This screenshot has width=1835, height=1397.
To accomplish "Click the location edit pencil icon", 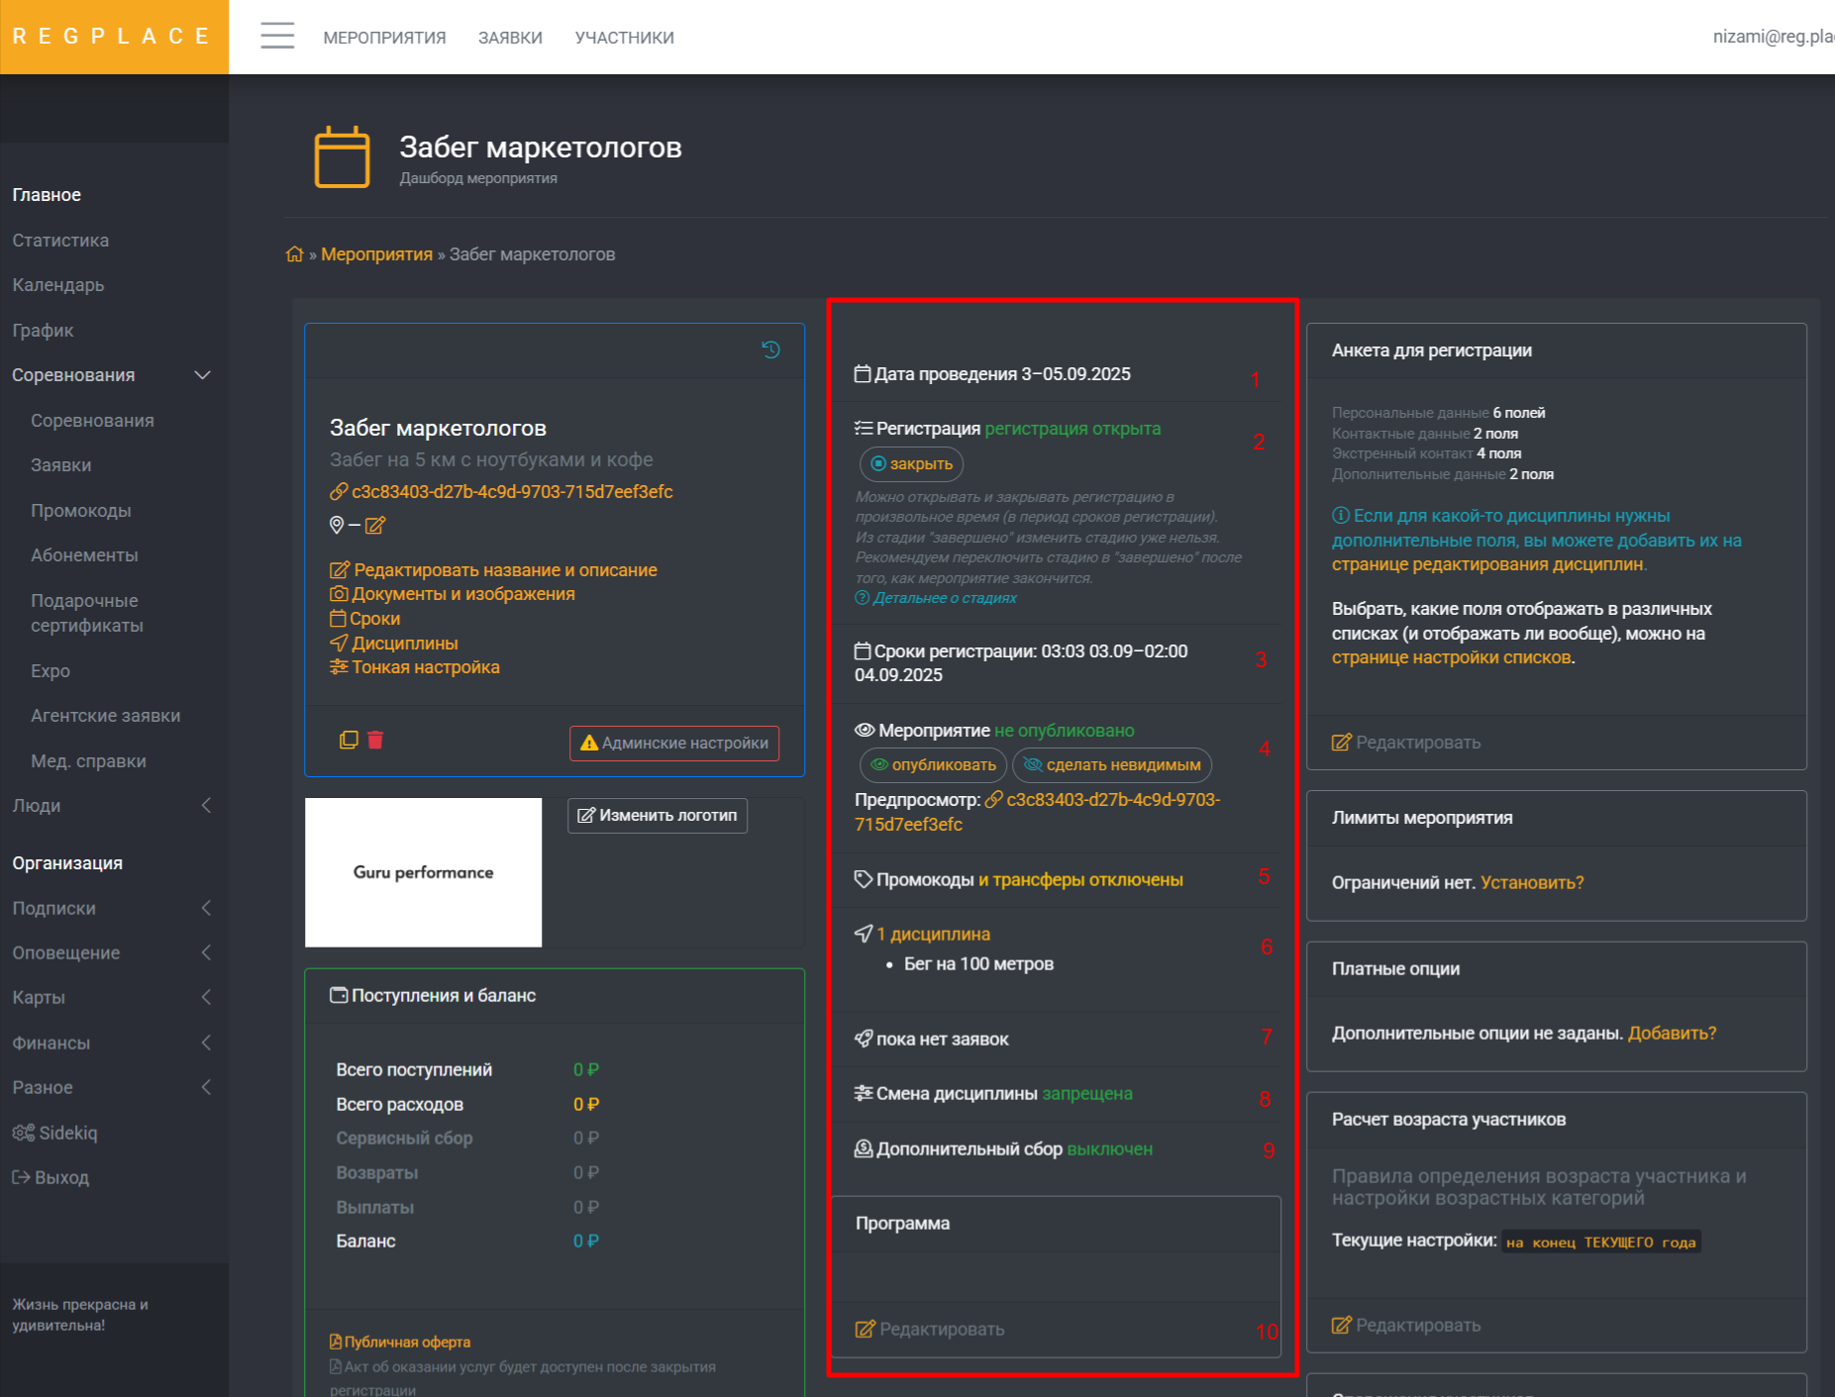I will (x=374, y=525).
